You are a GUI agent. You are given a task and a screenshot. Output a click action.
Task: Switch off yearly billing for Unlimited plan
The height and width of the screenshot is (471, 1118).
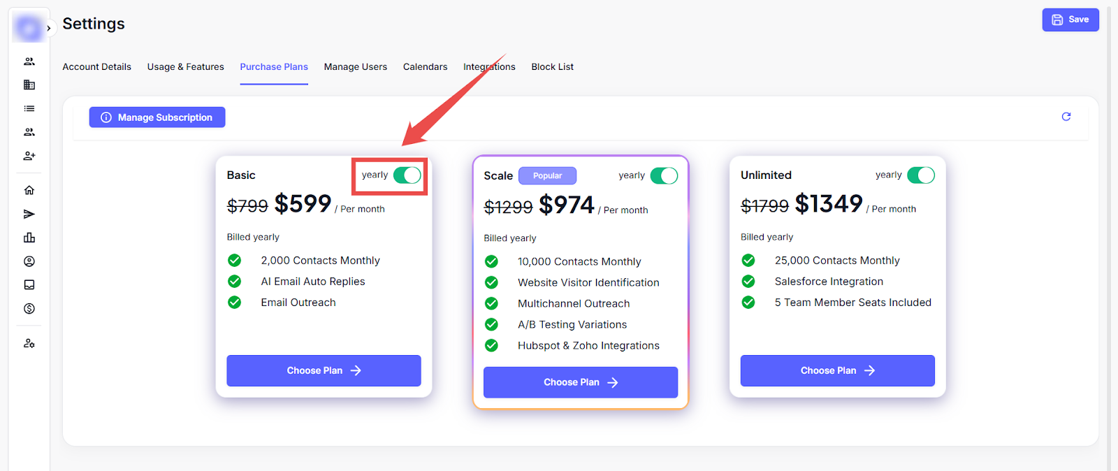coord(920,175)
